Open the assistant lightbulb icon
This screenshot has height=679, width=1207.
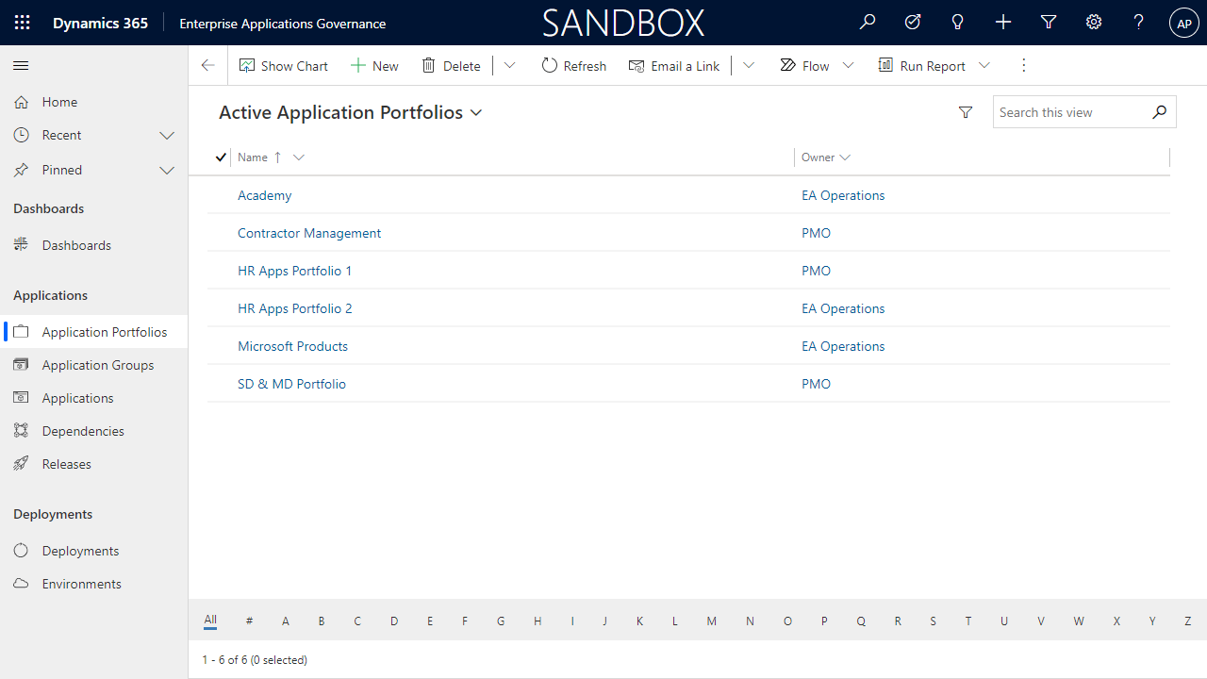coord(958,22)
